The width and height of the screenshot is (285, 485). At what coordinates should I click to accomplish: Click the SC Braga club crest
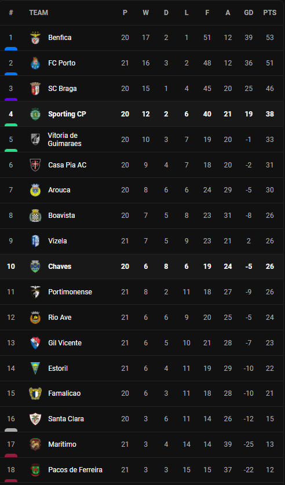point(35,89)
